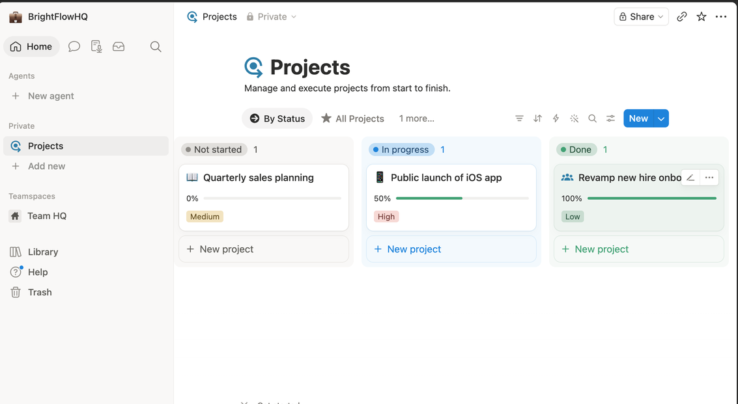Click New agent in sidebar

pyautogui.click(x=51, y=96)
